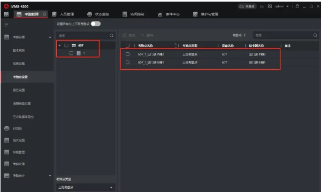Click the 读卡器名称 column header
This screenshot has width=321, height=192.
pos(256,46)
